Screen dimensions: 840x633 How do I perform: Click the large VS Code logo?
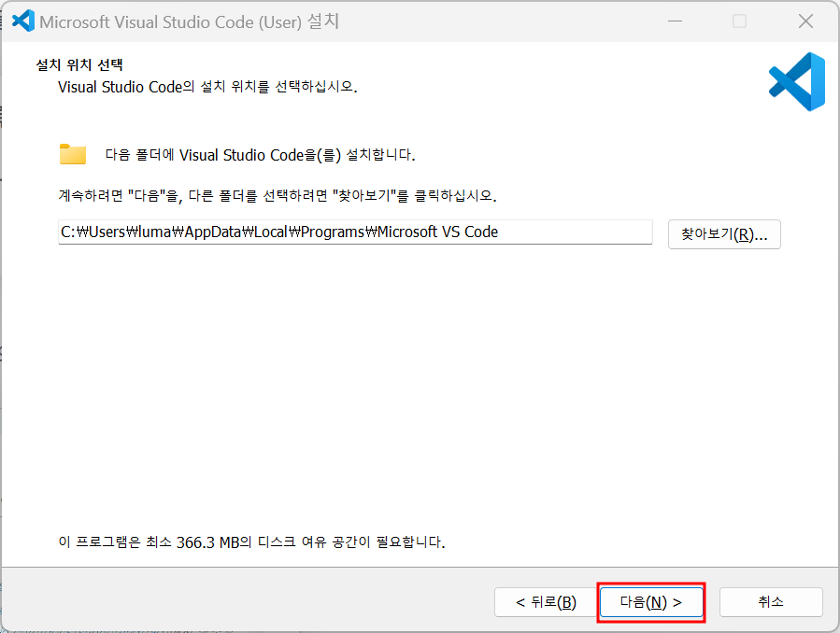pos(797,81)
